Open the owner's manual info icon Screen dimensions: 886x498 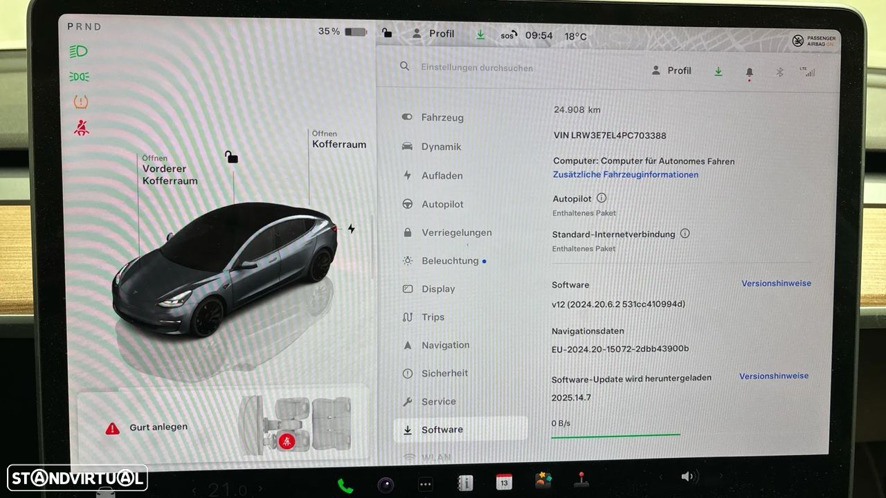(x=465, y=483)
